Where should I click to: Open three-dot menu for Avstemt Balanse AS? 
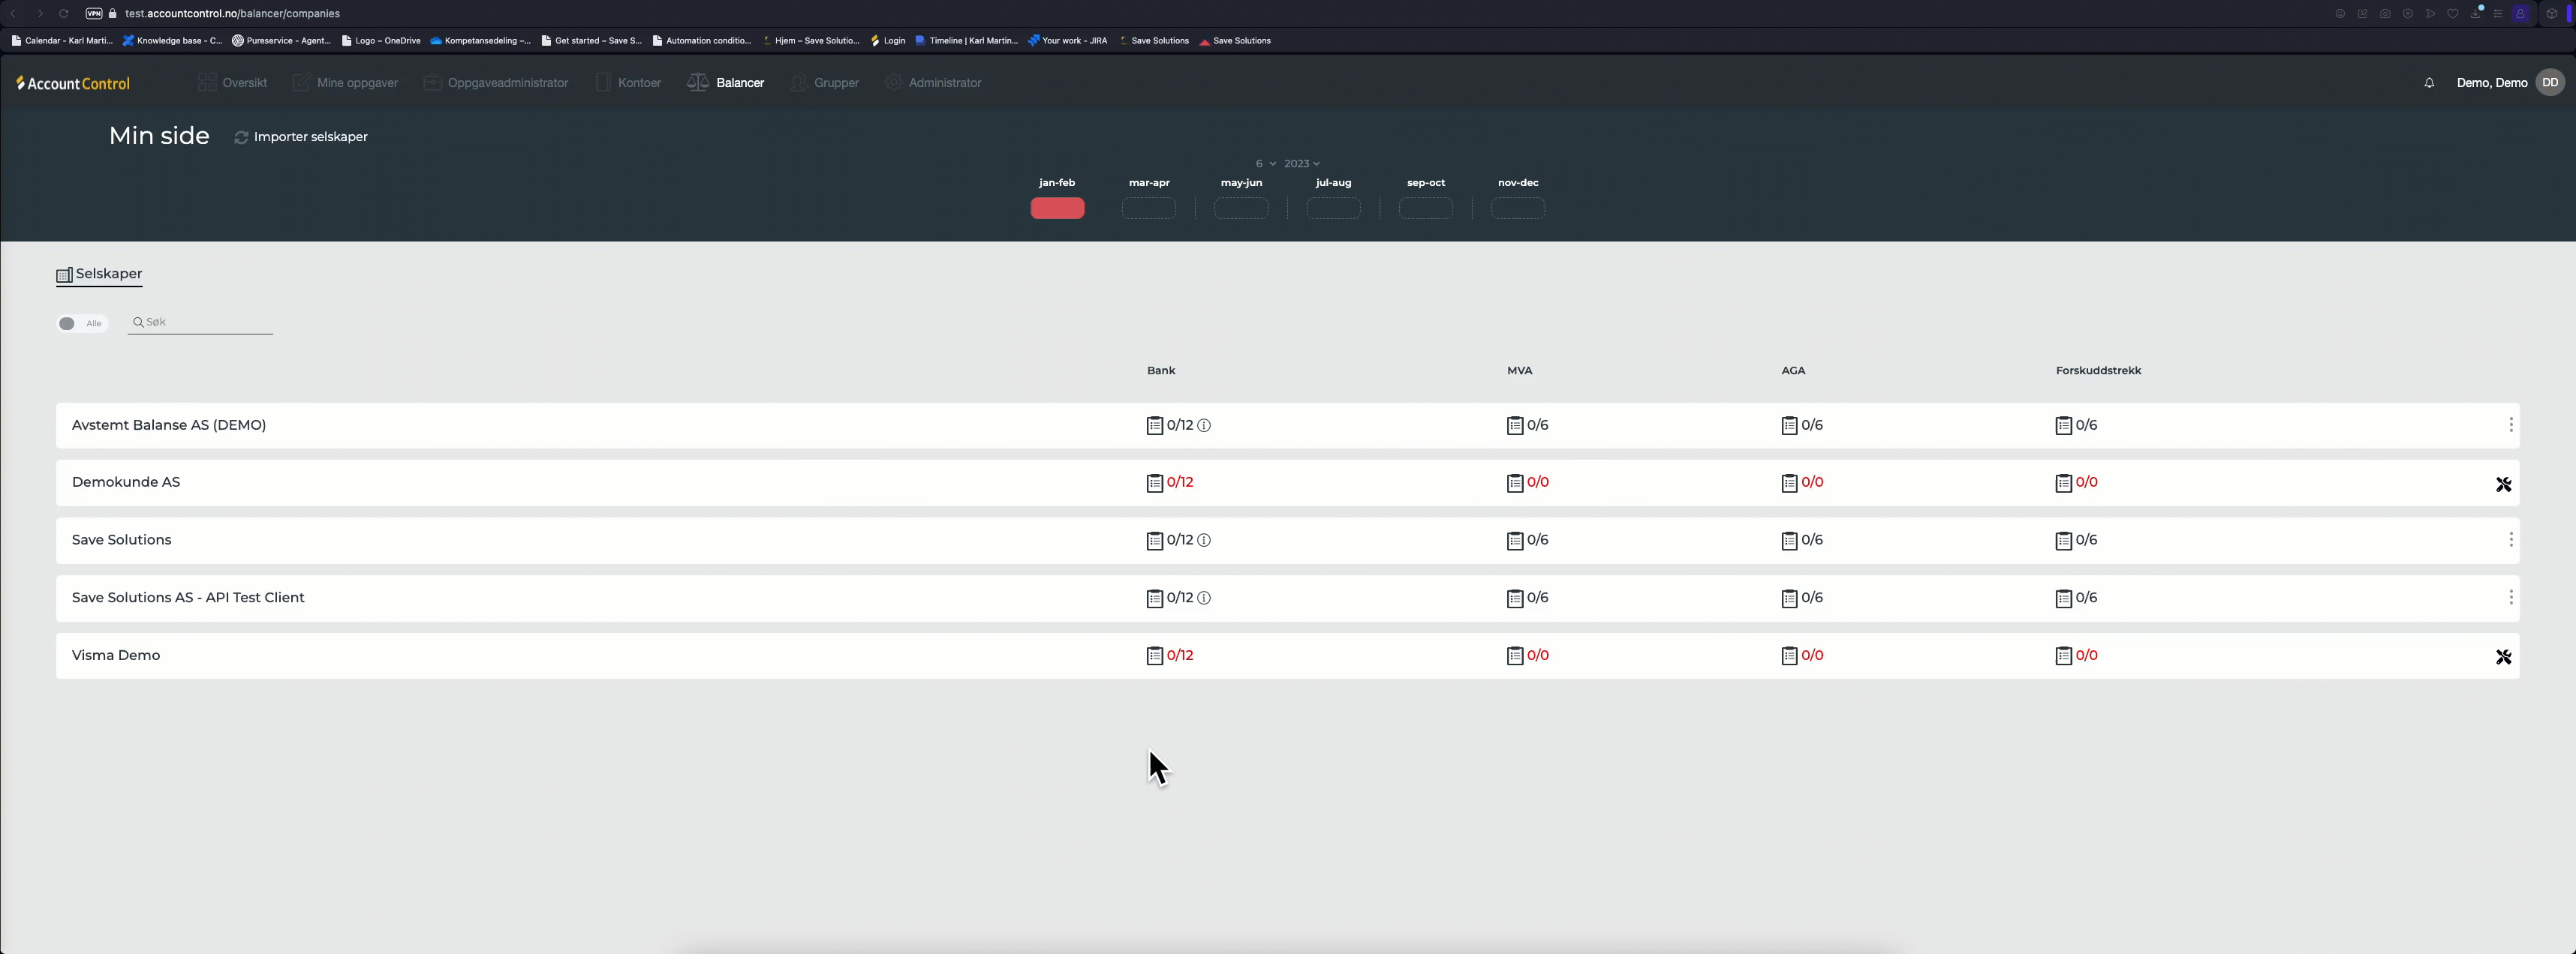[x=2510, y=425]
